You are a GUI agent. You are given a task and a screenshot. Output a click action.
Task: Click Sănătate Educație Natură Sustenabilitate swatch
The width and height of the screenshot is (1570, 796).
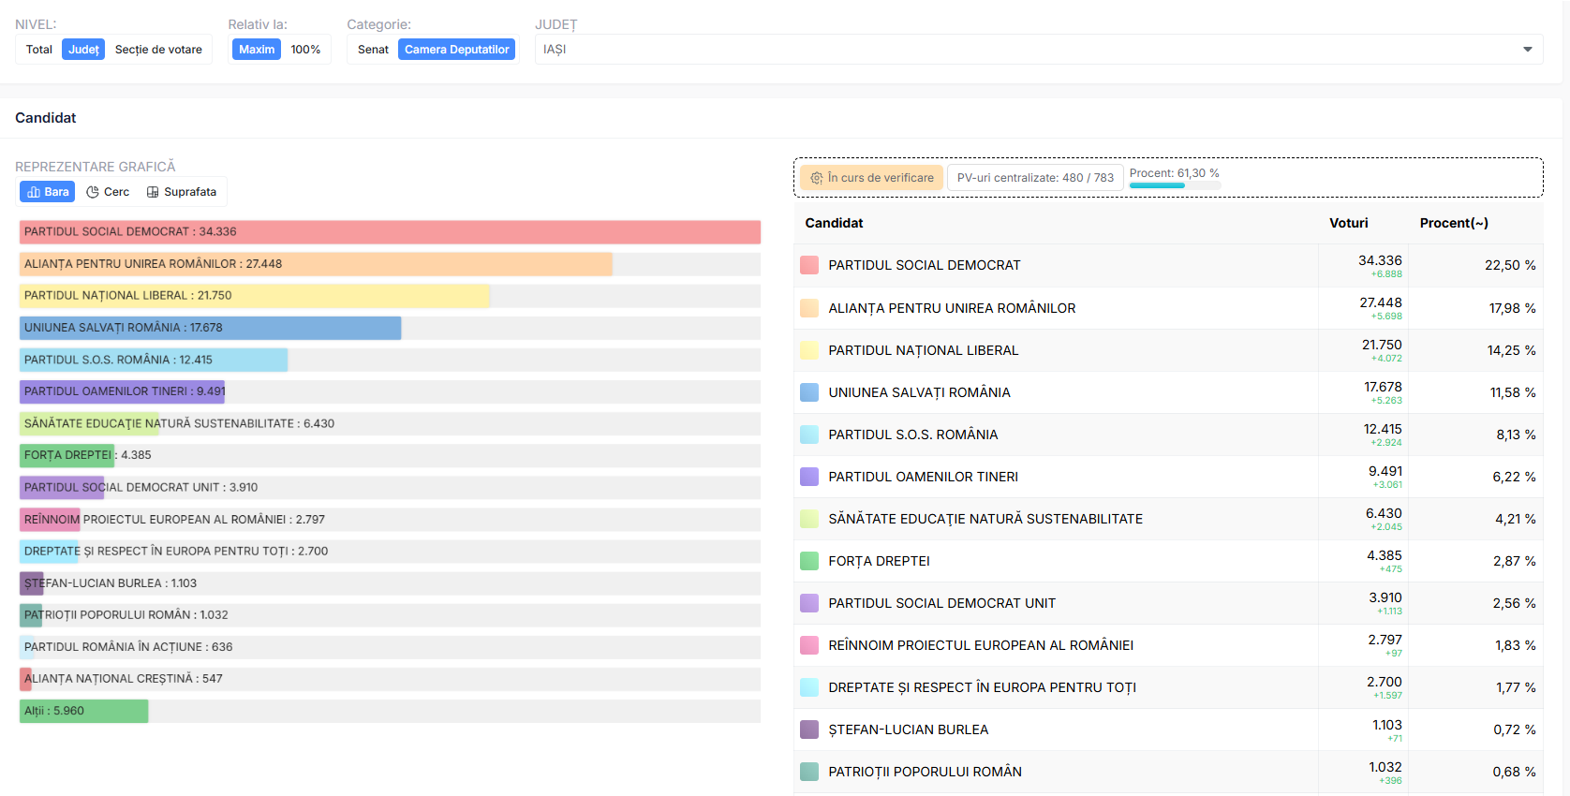tap(809, 519)
